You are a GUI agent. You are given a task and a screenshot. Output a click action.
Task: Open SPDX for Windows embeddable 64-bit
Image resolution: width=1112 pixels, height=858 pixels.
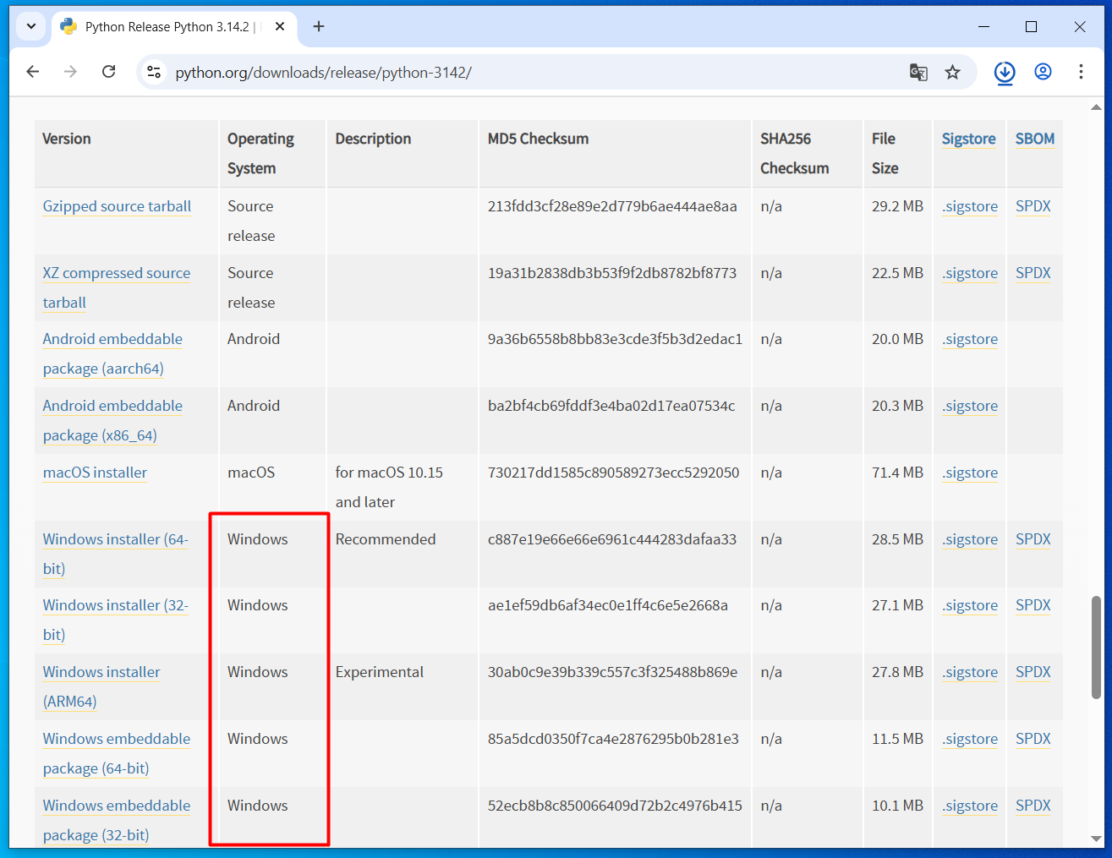1033,739
